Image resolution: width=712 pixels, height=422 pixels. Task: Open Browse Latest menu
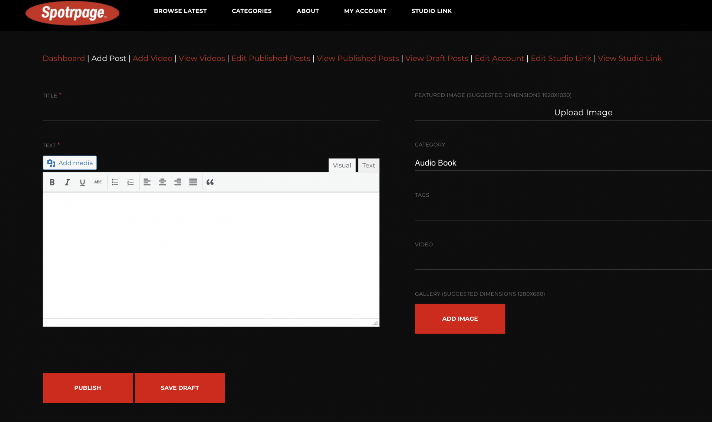[x=180, y=11]
